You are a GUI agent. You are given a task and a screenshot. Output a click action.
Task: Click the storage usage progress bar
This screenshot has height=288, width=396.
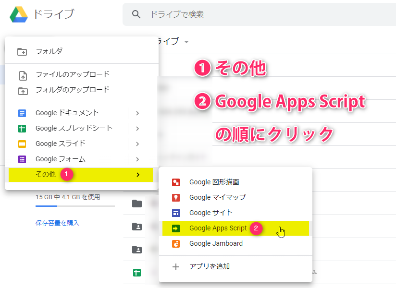(x=75, y=206)
